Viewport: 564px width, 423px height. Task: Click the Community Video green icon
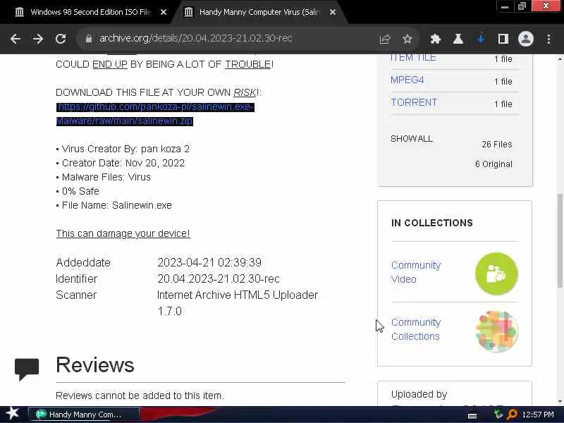(x=496, y=274)
